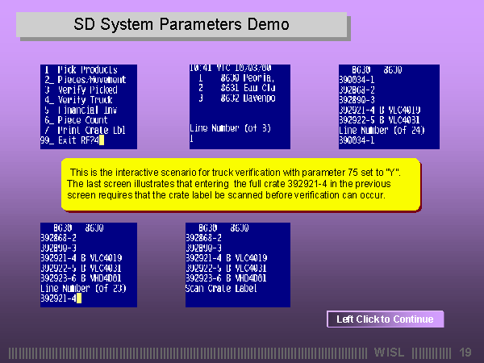Screen dimensions: 484x363
Task: Click the Exit RF prompt line
Action: 73,140
